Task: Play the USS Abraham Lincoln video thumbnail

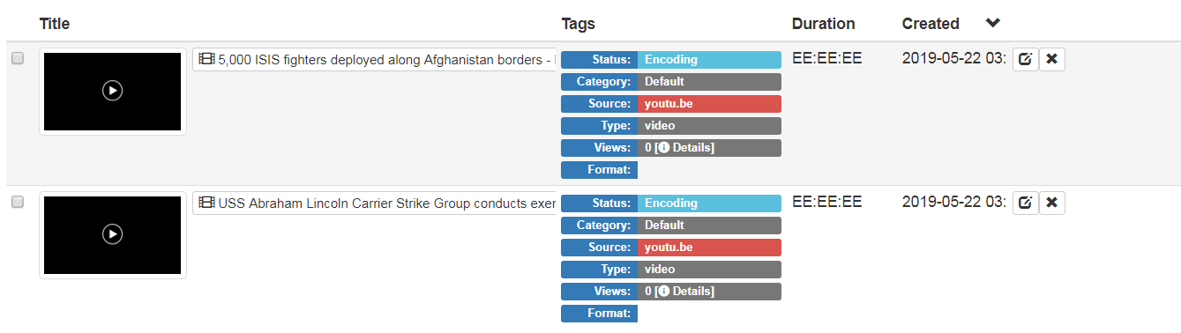Action: (x=112, y=233)
